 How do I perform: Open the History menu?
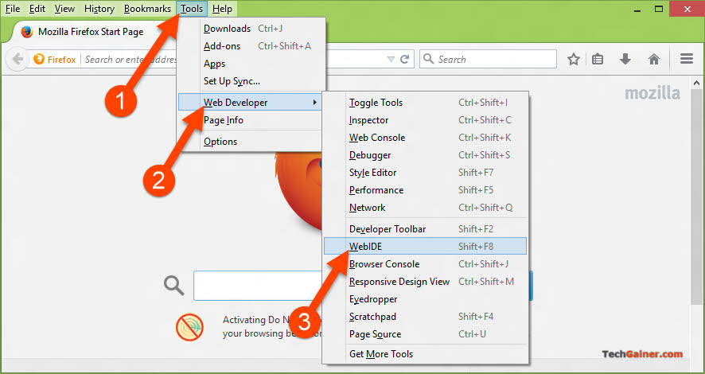click(x=99, y=9)
